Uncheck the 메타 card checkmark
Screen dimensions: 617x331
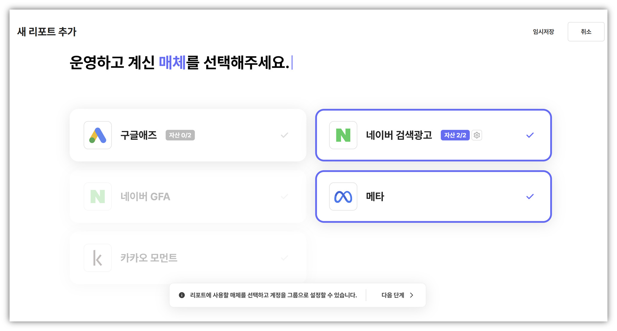click(530, 196)
